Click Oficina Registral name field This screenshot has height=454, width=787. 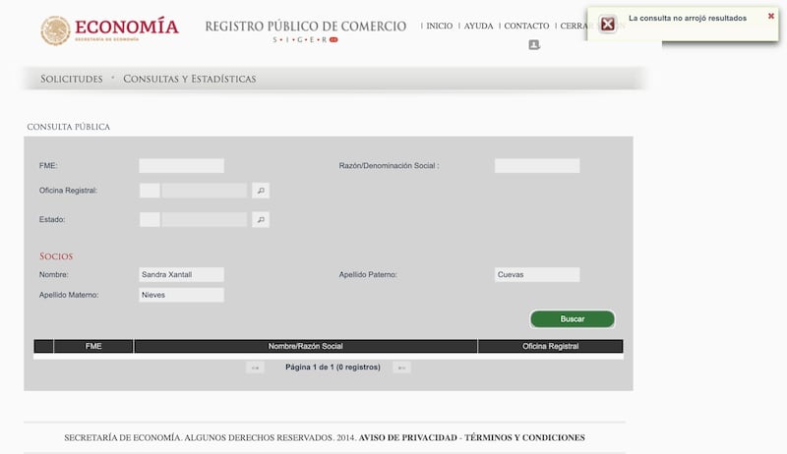[x=205, y=191]
